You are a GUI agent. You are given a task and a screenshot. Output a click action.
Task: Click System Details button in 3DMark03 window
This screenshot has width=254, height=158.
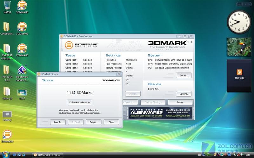pyautogui.click(x=184, y=75)
